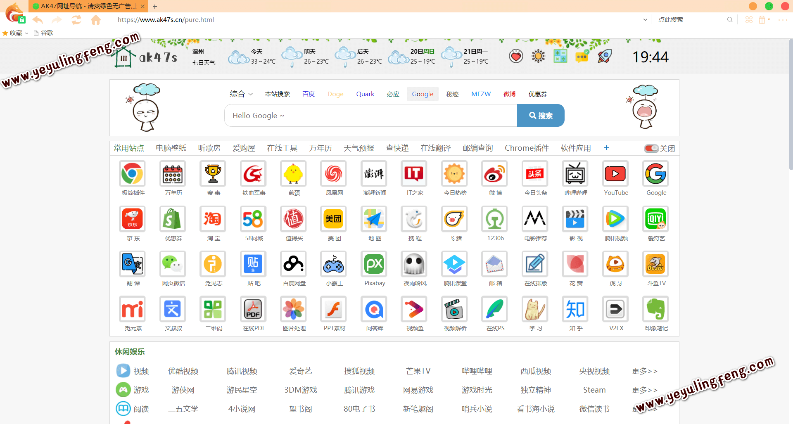Click the page vertical scrollbar

(x=791, y=104)
